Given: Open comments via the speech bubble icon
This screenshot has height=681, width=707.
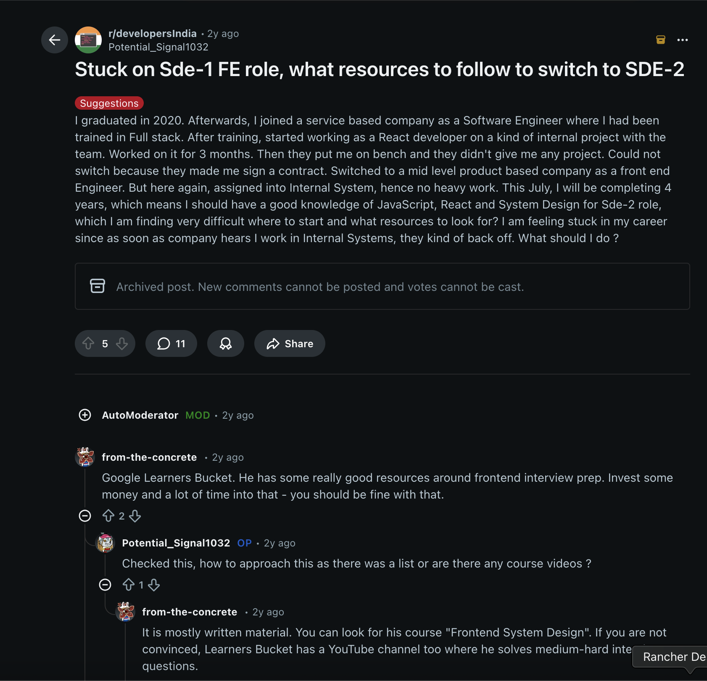Looking at the screenshot, I should click(x=171, y=343).
